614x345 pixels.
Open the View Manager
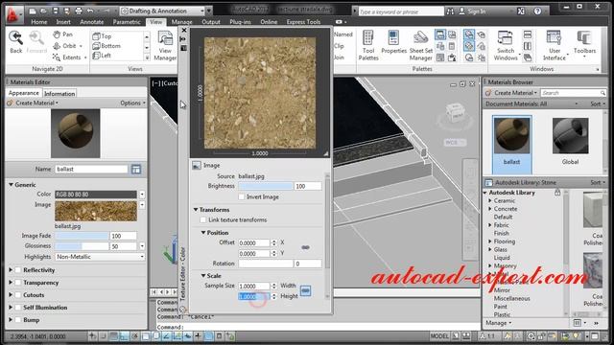click(165, 46)
